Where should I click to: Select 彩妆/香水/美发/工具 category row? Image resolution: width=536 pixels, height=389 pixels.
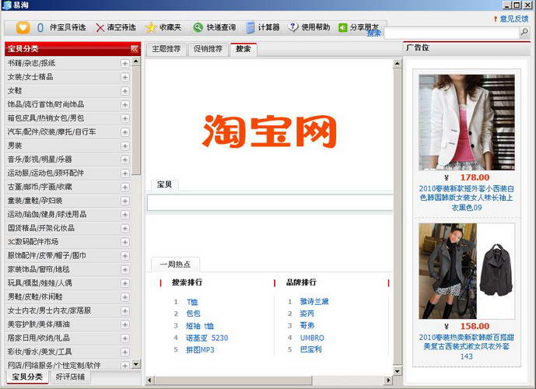coord(68,352)
